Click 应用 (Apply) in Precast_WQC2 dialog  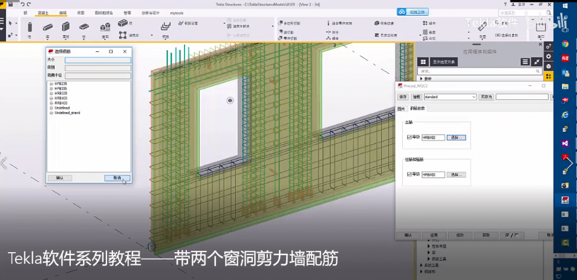[x=434, y=235]
